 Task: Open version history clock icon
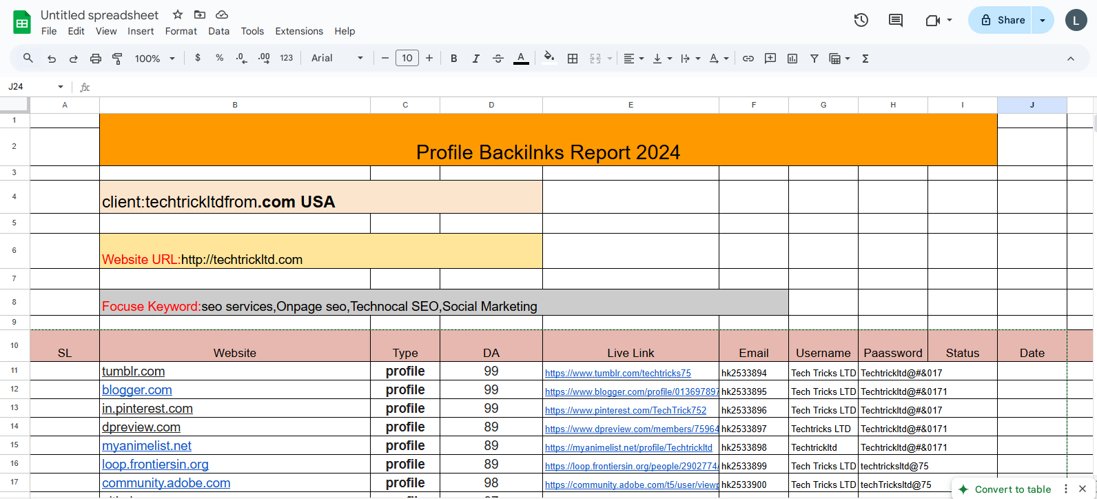click(x=861, y=20)
